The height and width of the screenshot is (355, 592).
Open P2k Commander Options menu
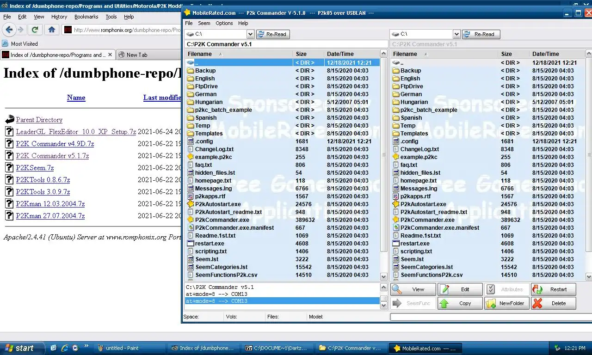[224, 23]
